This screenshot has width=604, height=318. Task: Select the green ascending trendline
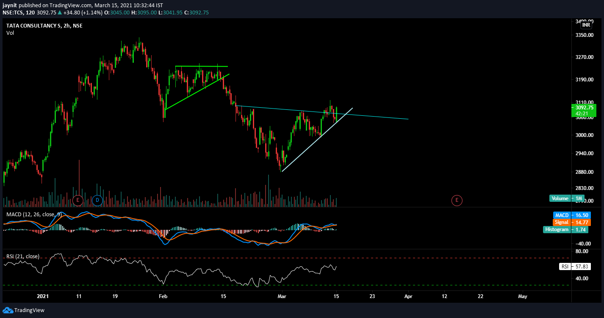[197, 92]
